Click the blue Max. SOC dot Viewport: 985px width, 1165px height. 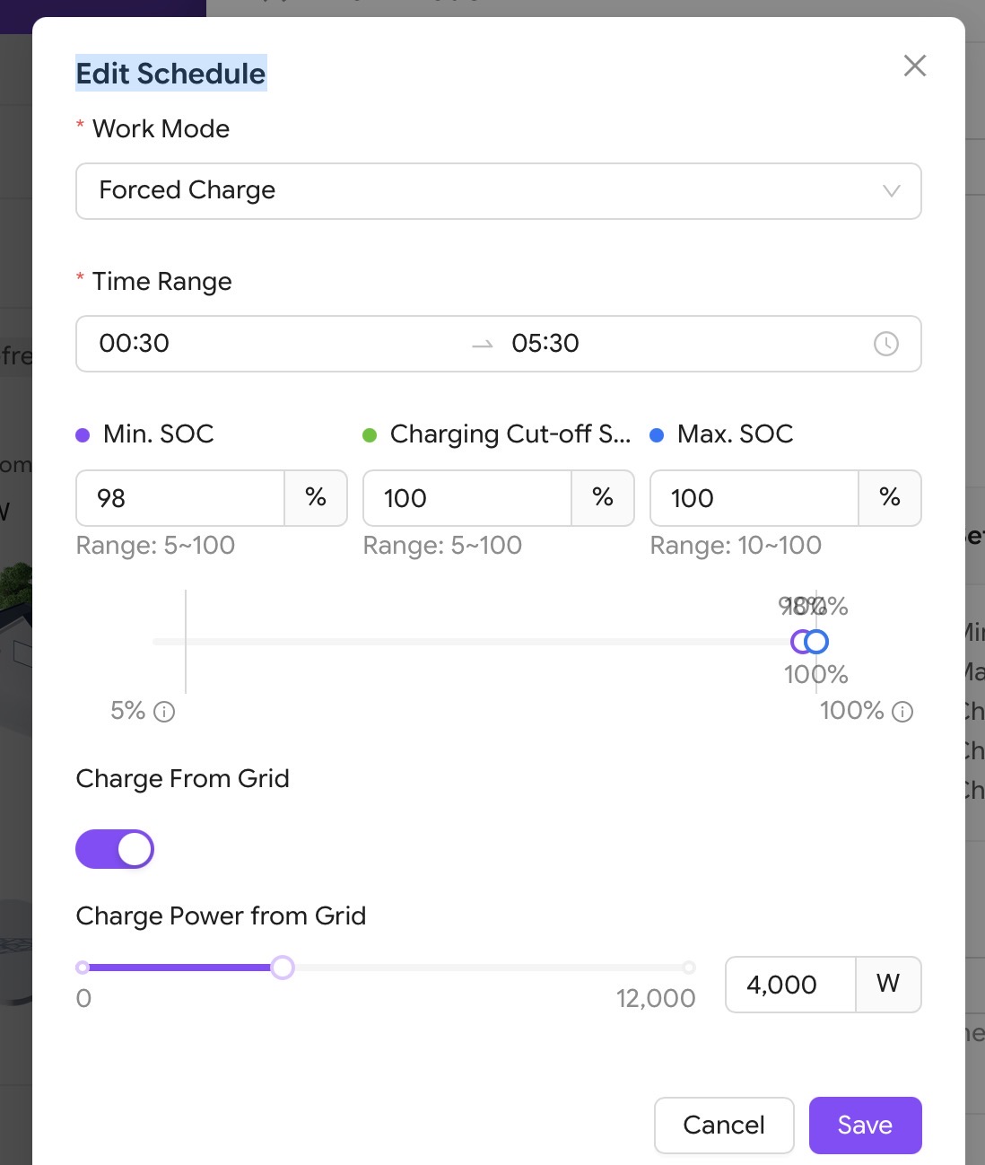click(x=657, y=435)
